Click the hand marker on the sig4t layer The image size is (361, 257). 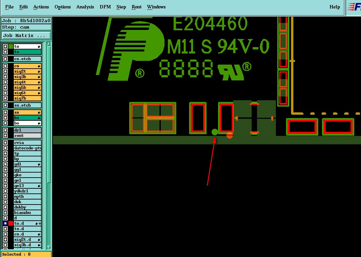39,82
